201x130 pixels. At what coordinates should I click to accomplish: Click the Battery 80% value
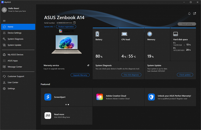99,56
